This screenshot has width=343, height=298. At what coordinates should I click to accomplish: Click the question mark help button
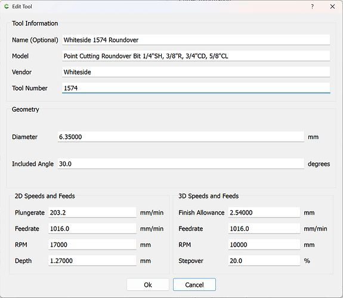(313, 7)
